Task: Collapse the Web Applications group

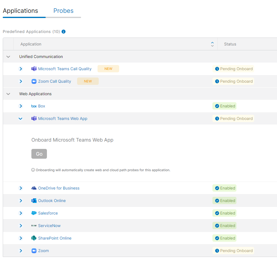Action: coord(8,94)
